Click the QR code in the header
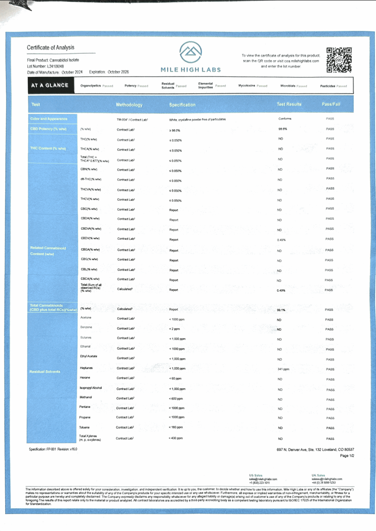The height and width of the screenshot is (531, 376). point(340,59)
